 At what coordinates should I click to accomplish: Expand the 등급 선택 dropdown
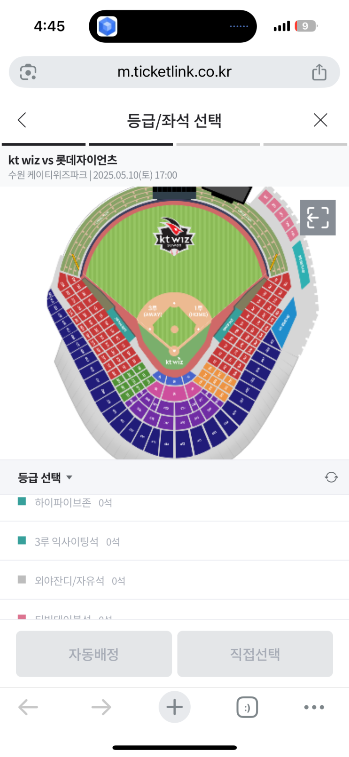[x=45, y=477]
